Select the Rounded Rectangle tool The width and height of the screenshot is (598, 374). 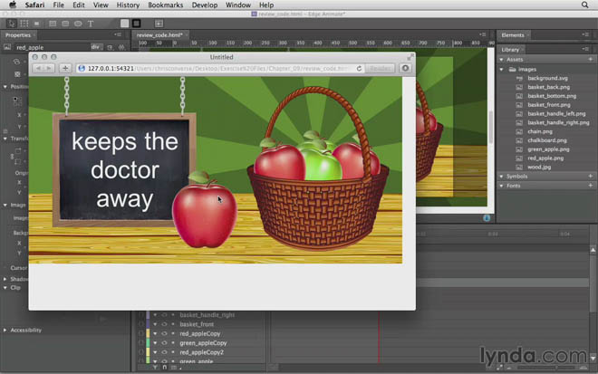point(65,24)
